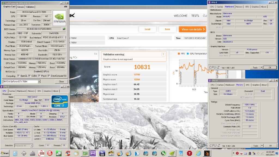Launch CCleaner from the taskbar
The width and height of the screenshot is (279, 157).
(x=68, y=153)
